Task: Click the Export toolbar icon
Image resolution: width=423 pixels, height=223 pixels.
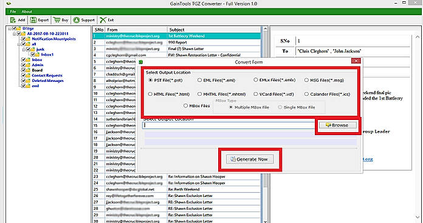Action: point(33,20)
